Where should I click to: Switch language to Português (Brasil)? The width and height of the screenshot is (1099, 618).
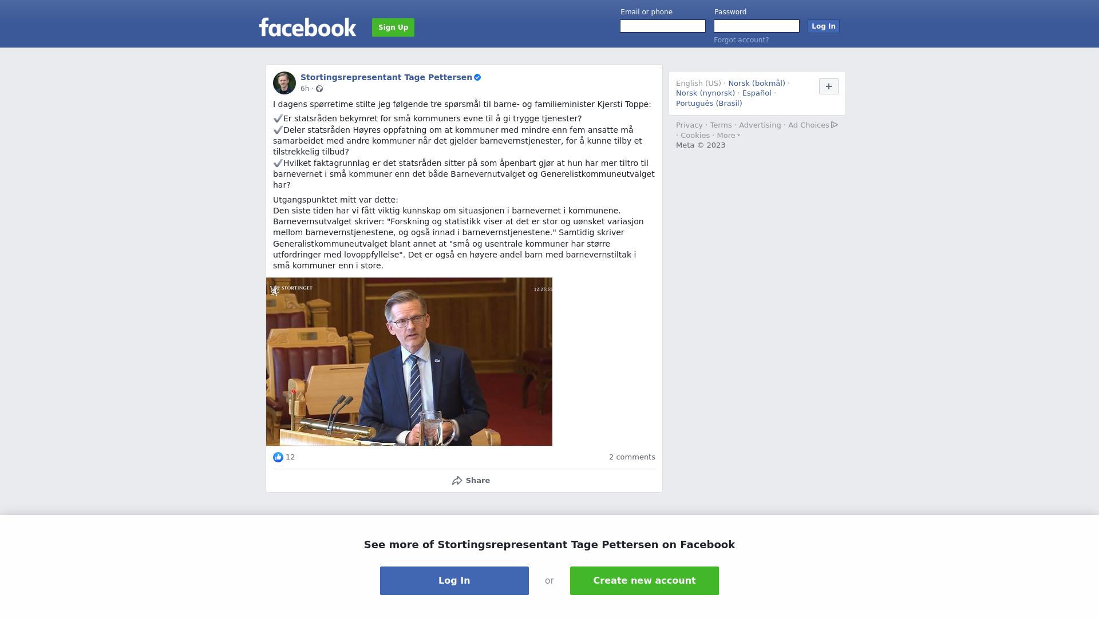click(709, 104)
